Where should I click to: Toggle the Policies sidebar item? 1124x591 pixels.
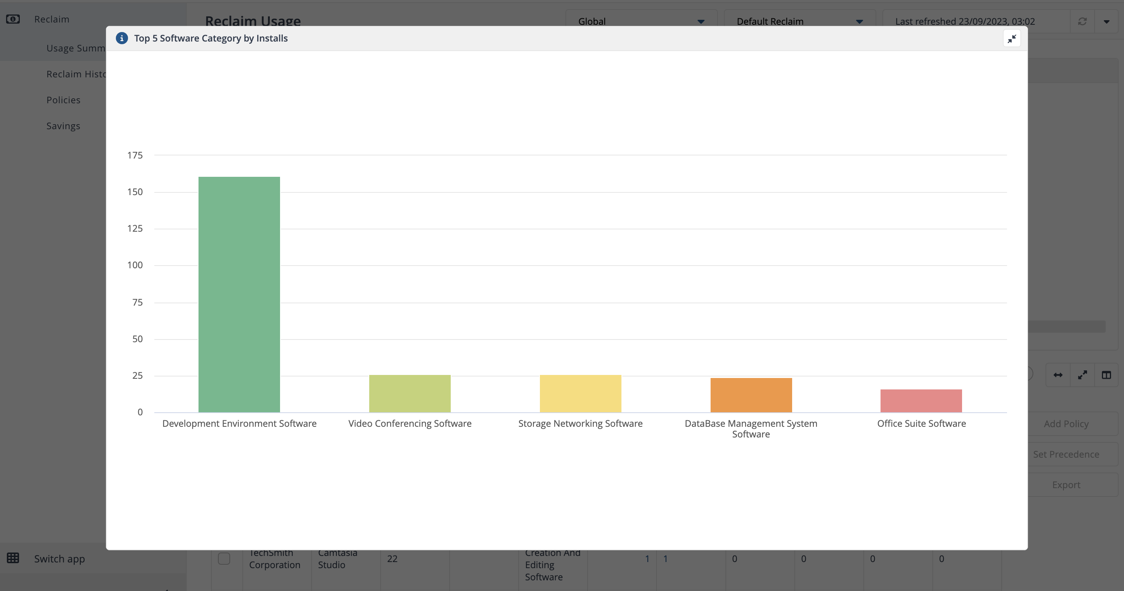[x=63, y=99]
